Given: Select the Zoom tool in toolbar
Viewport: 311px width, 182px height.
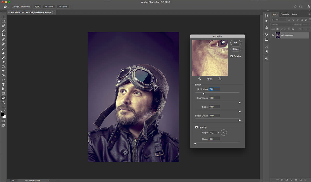Looking at the screenshot, I should 3,102.
